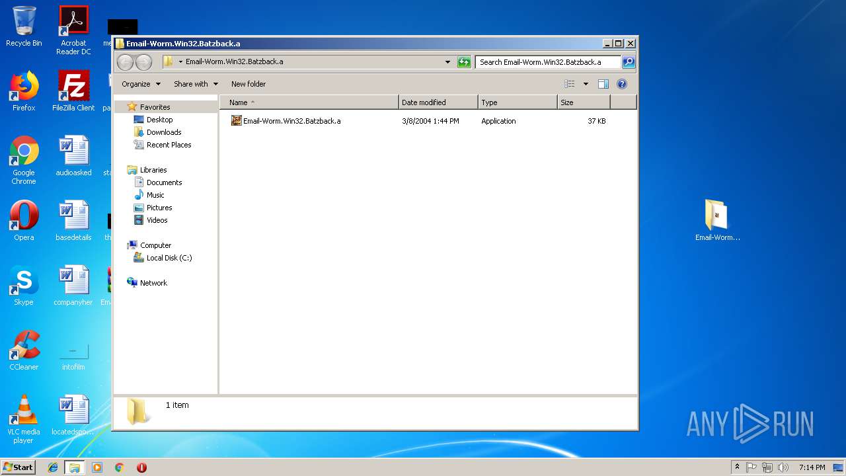The image size is (846, 476).
Task: Click the file's 3/8/2004 1:44 PM date
Action: click(x=430, y=121)
